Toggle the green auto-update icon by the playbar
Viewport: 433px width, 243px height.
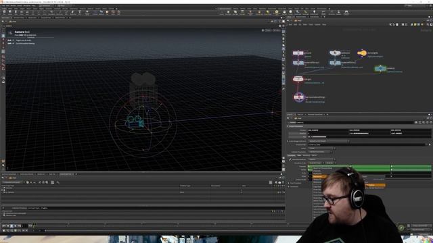pos(401,227)
